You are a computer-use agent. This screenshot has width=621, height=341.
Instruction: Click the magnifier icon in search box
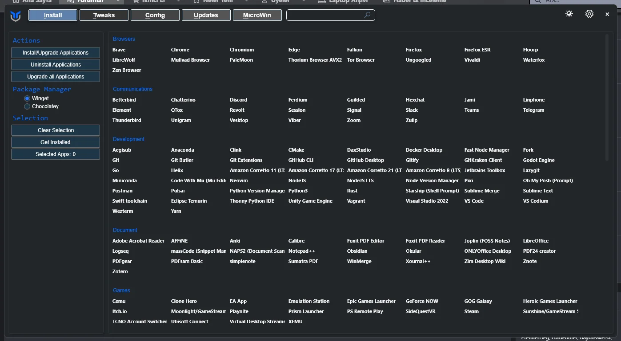pyautogui.click(x=367, y=15)
